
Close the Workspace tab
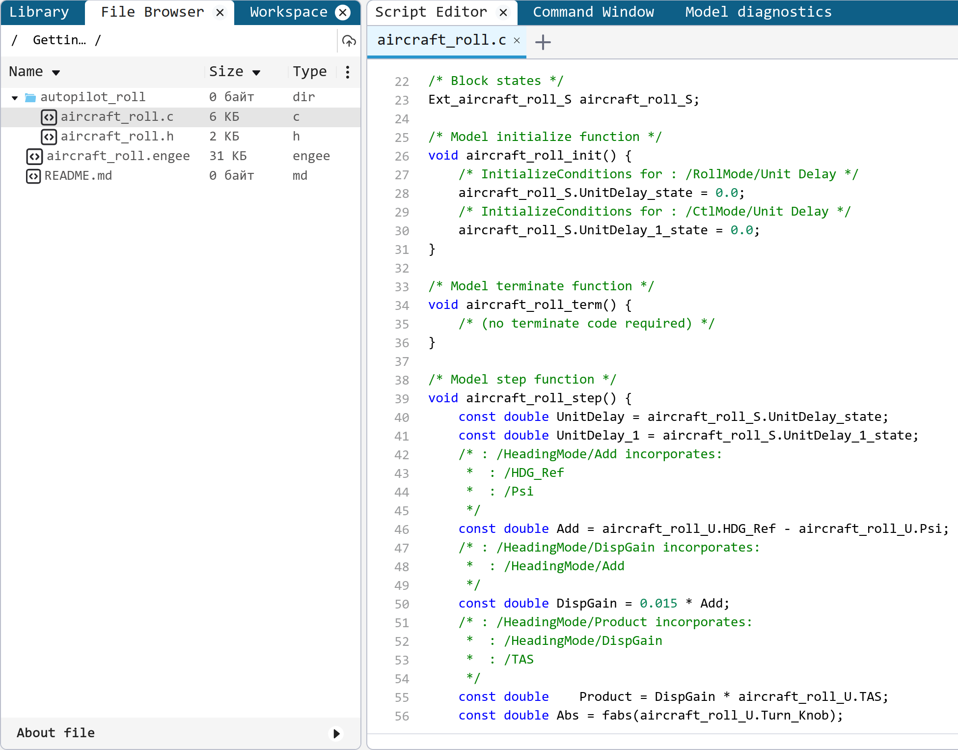tap(343, 12)
